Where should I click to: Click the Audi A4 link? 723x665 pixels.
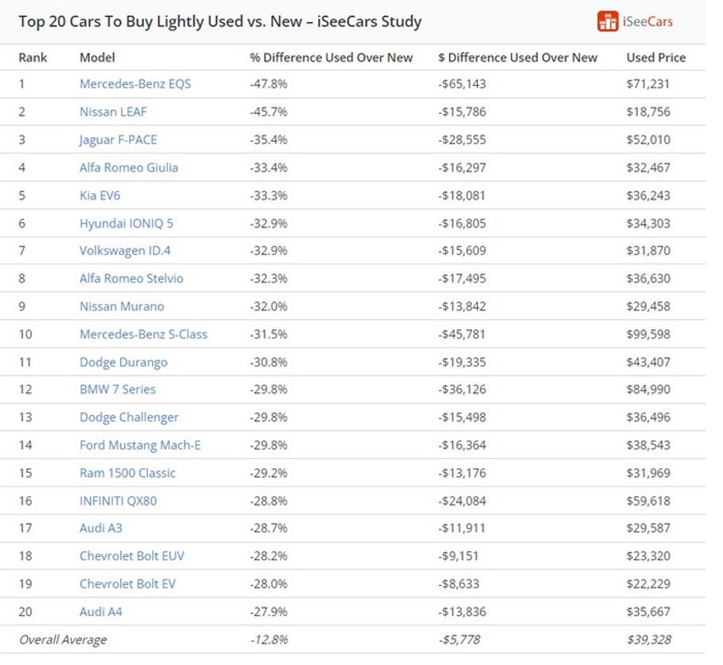coord(100,611)
